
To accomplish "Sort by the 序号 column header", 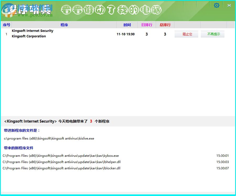I will (x=7, y=25).
